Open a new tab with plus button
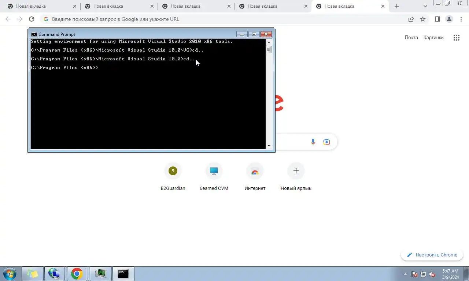The height and width of the screenshot is (281, 469). pos(397,6)
